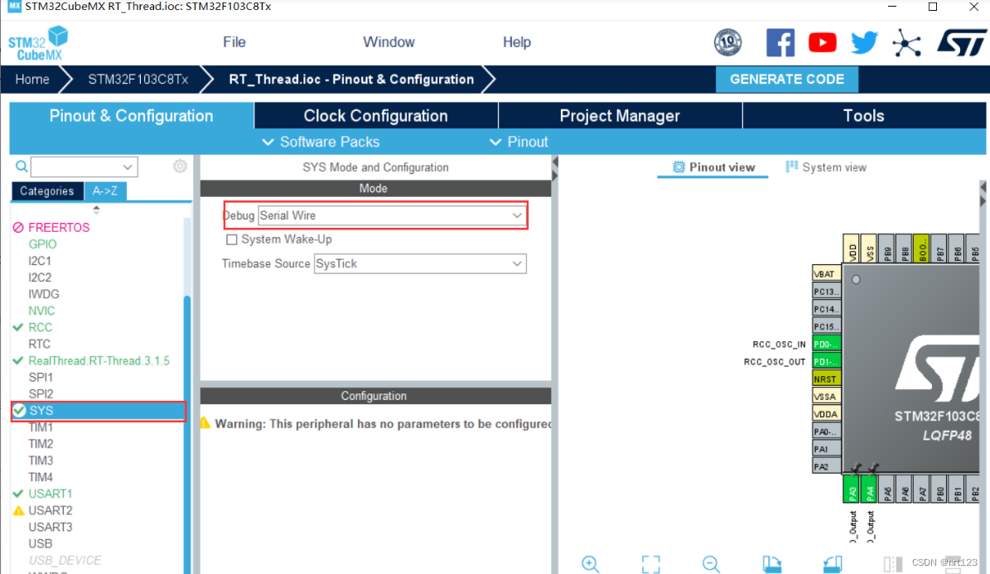
Task: Click the RT_Thread.ioc breadcrumb
Action: pos(351,80)
